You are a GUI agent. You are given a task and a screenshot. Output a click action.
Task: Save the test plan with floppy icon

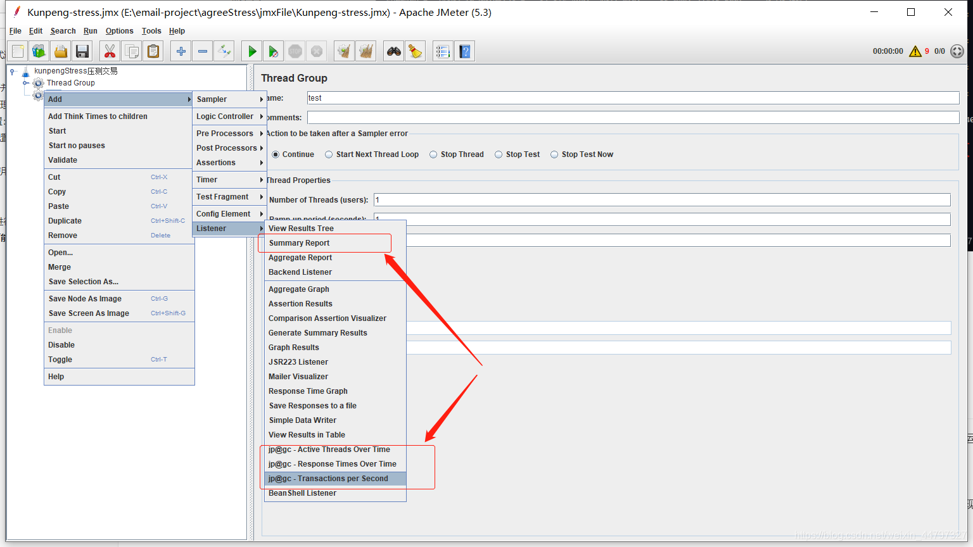click(x=82, y=51)
